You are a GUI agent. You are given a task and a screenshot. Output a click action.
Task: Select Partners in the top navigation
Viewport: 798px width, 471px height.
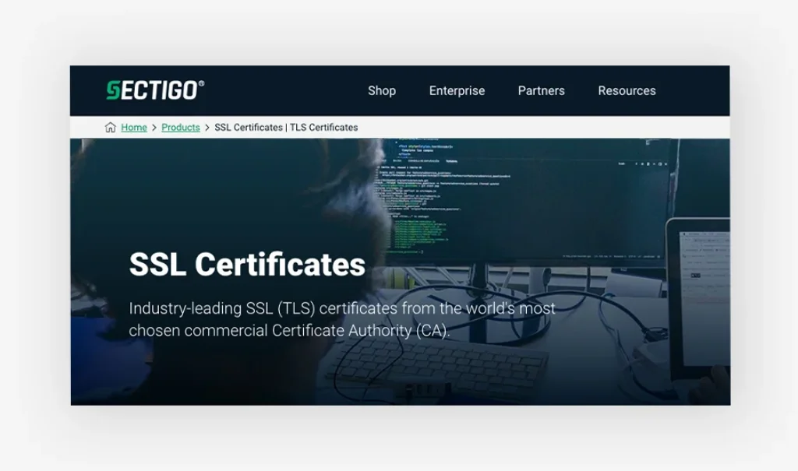[541, 90]
